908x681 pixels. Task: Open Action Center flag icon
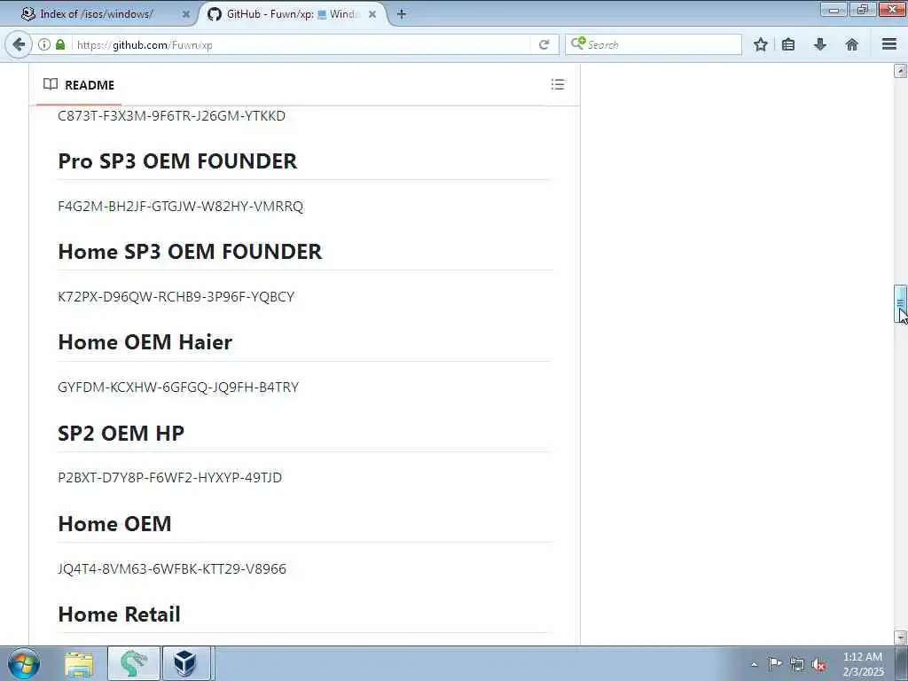[x=775, y=663]
